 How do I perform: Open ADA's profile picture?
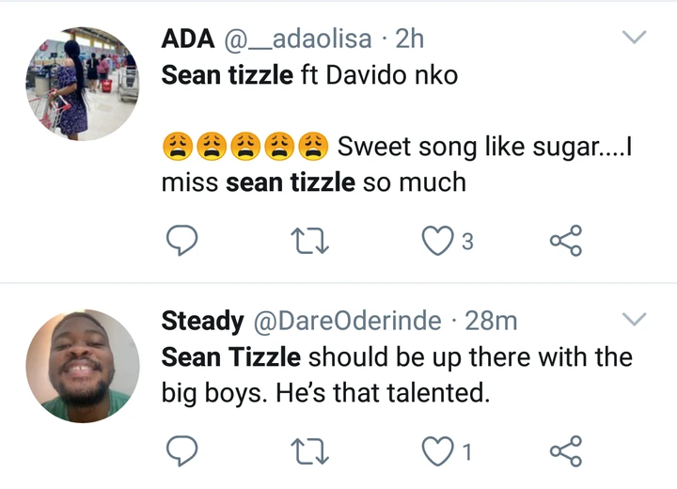[x=83, y=84]
